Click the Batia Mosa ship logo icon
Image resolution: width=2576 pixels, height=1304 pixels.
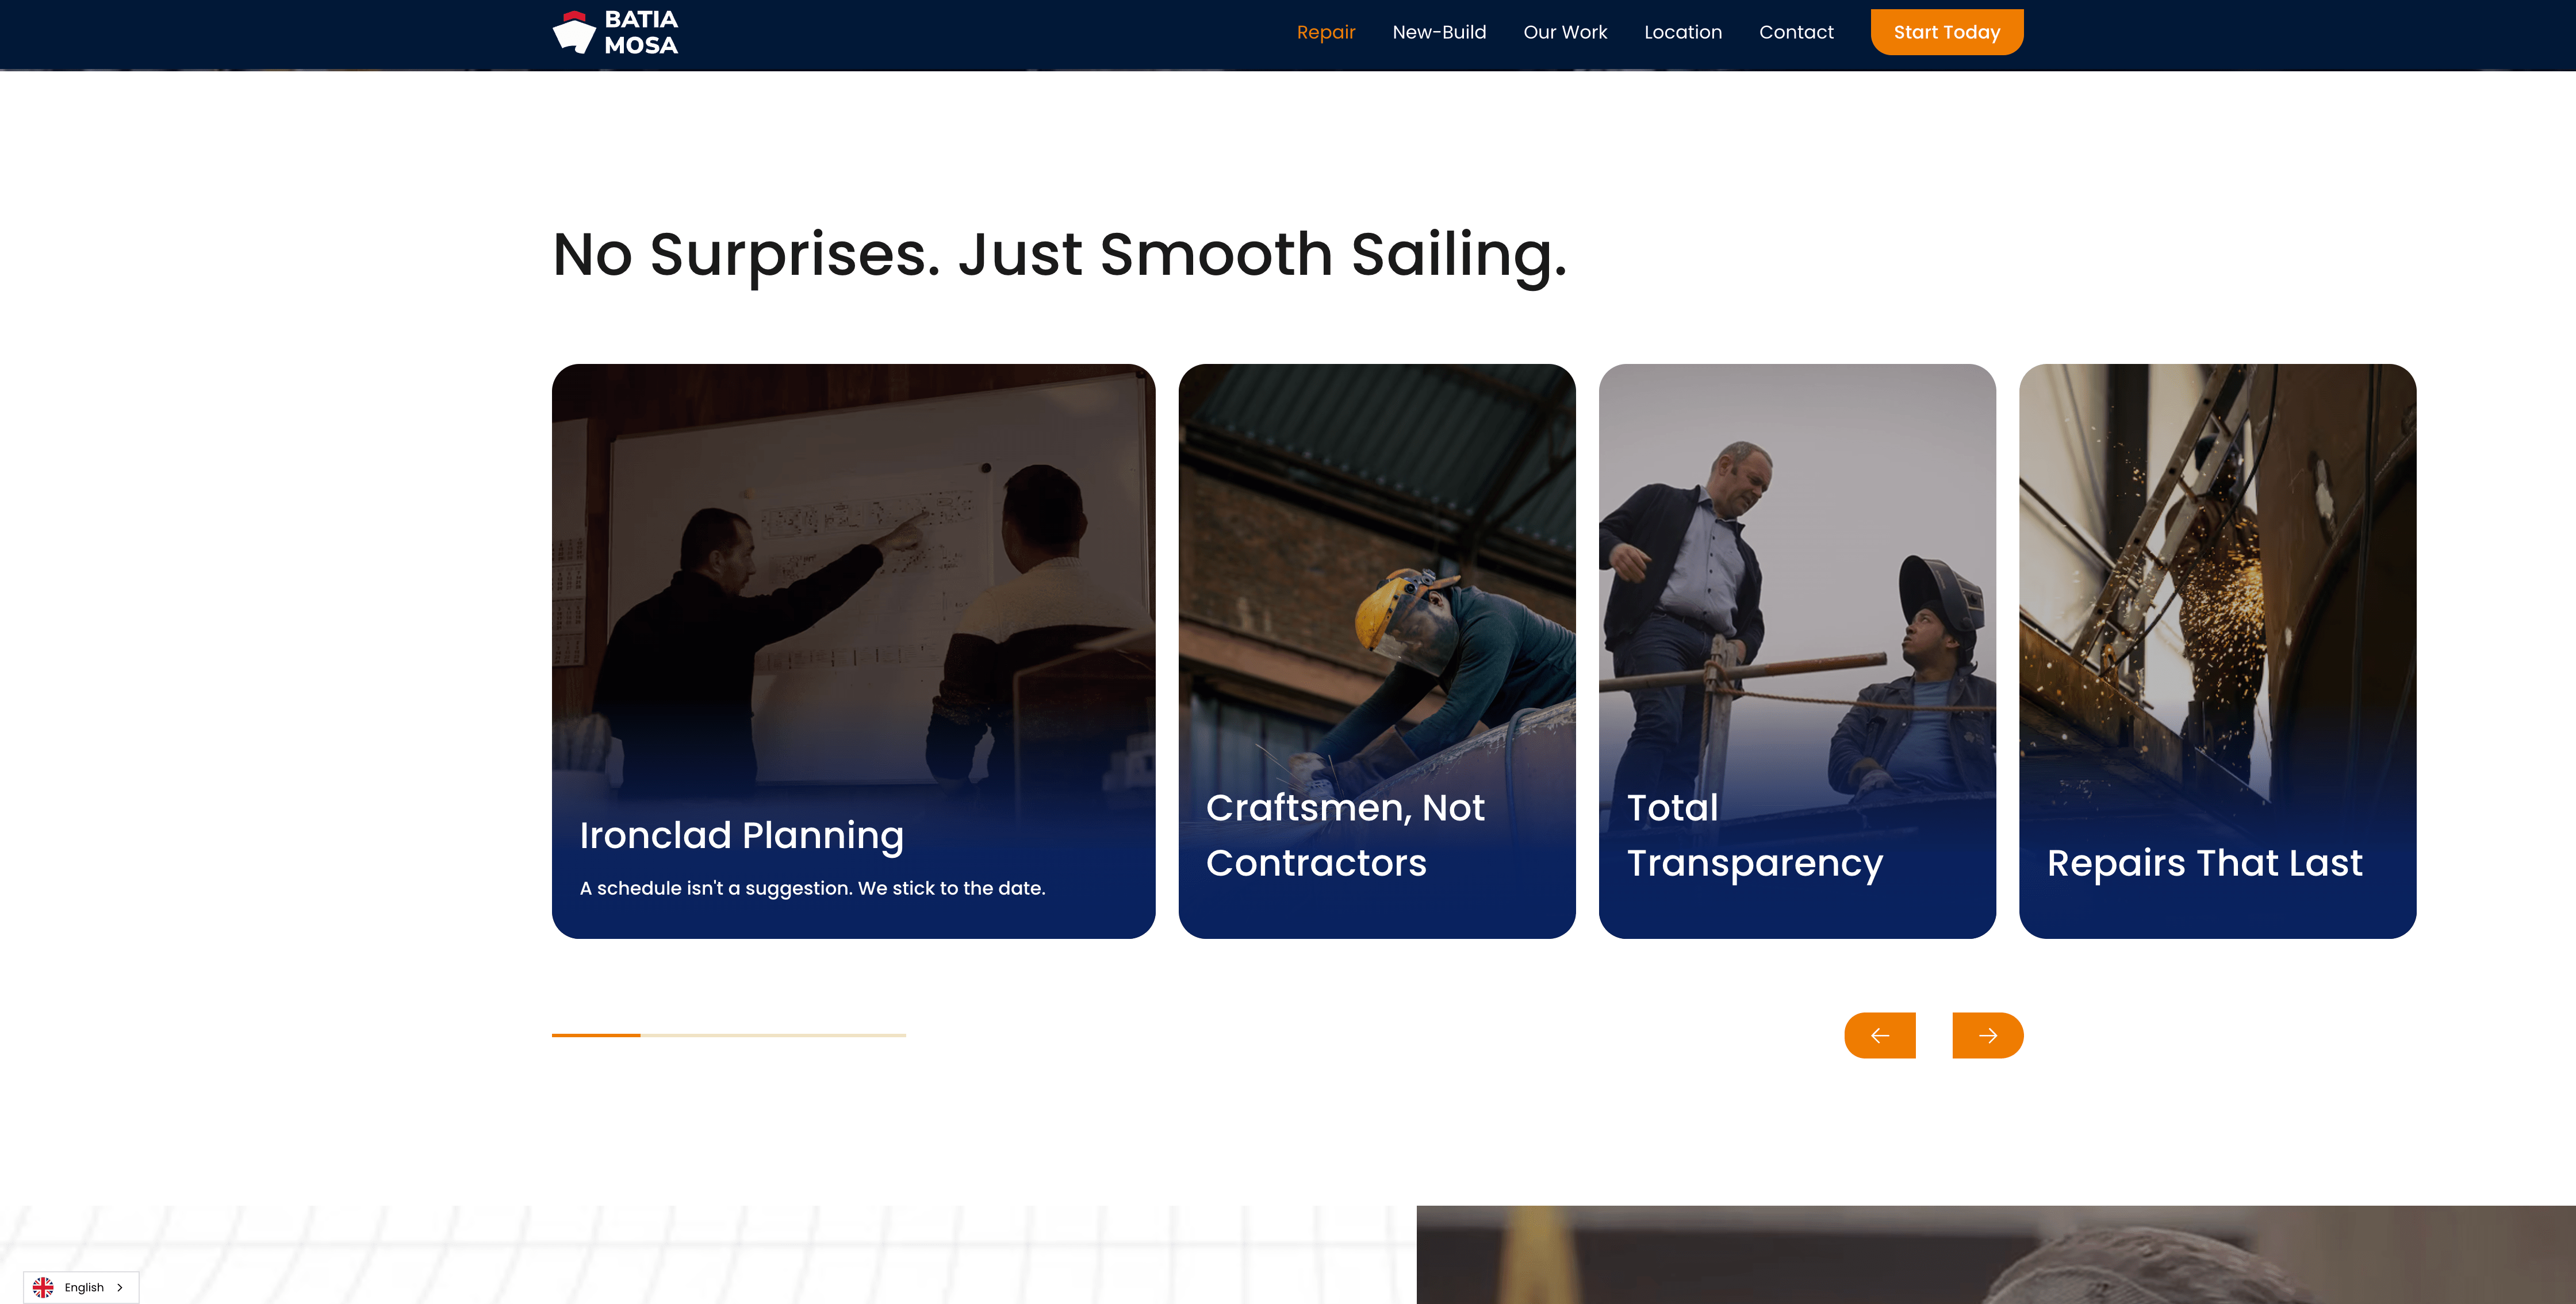tap(574, 32)
